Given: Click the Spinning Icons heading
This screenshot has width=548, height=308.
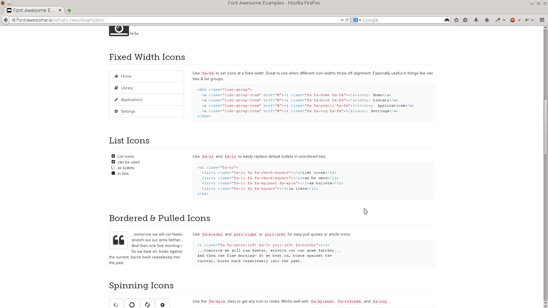Looking at the screenshot, I should pos(141,285).
